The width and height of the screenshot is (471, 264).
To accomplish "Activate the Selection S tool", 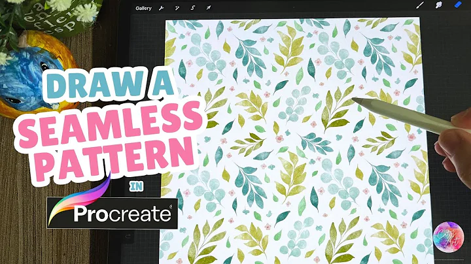I will pyautogui.click(x=192, y=8).
